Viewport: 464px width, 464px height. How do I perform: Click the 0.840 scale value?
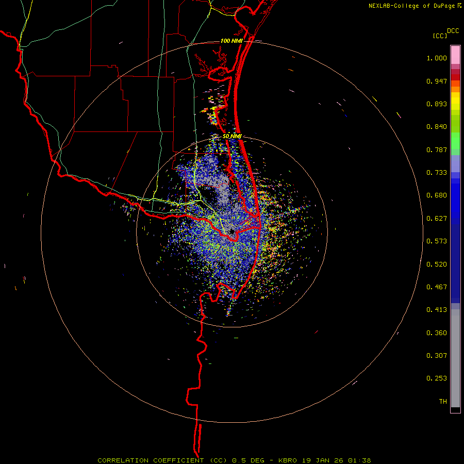437,127
